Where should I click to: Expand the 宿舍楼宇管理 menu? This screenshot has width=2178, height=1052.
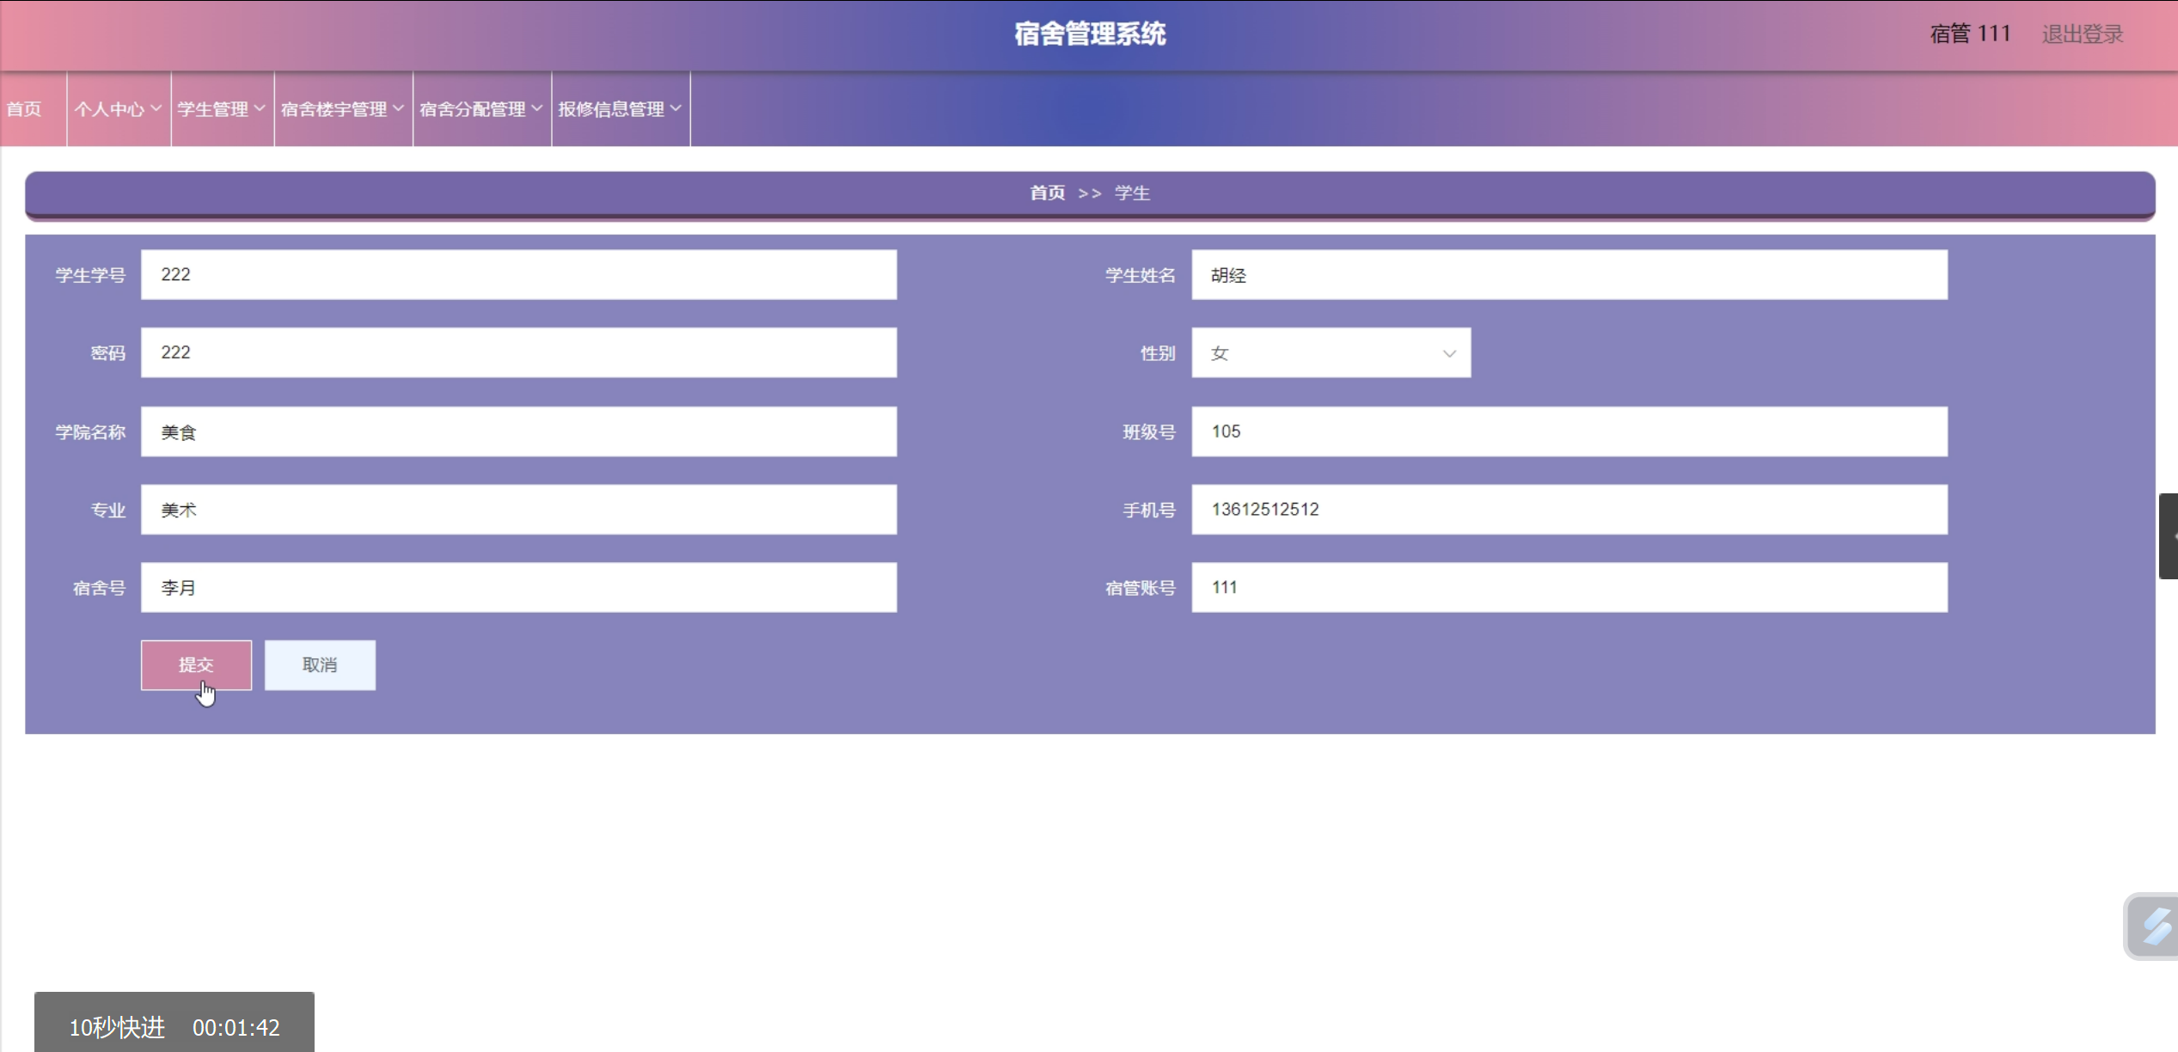(x=342, y=109)
